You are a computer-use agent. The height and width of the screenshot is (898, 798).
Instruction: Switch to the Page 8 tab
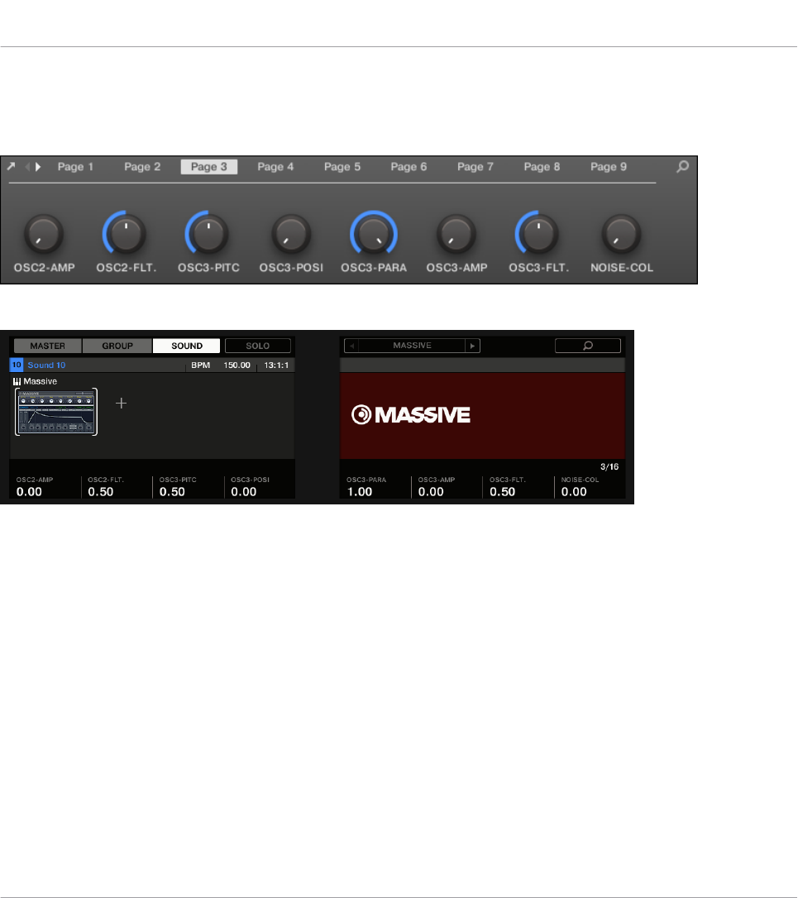pos(542,167)
